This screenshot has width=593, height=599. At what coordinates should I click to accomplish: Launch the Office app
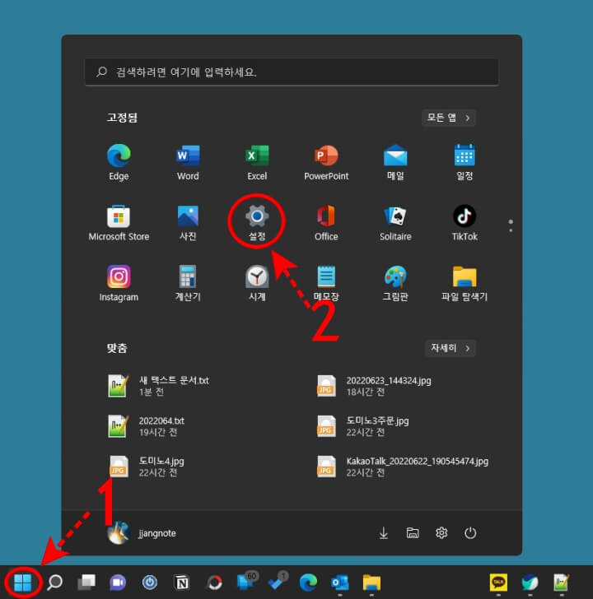tap(326, 223)
